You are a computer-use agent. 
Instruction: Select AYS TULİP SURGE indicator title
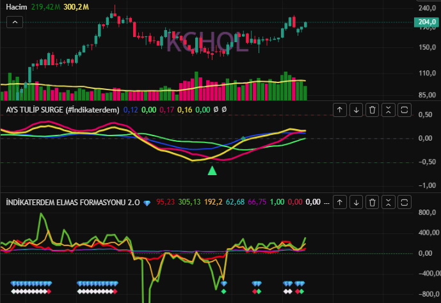pyautogui.click(x=63, y=110)
